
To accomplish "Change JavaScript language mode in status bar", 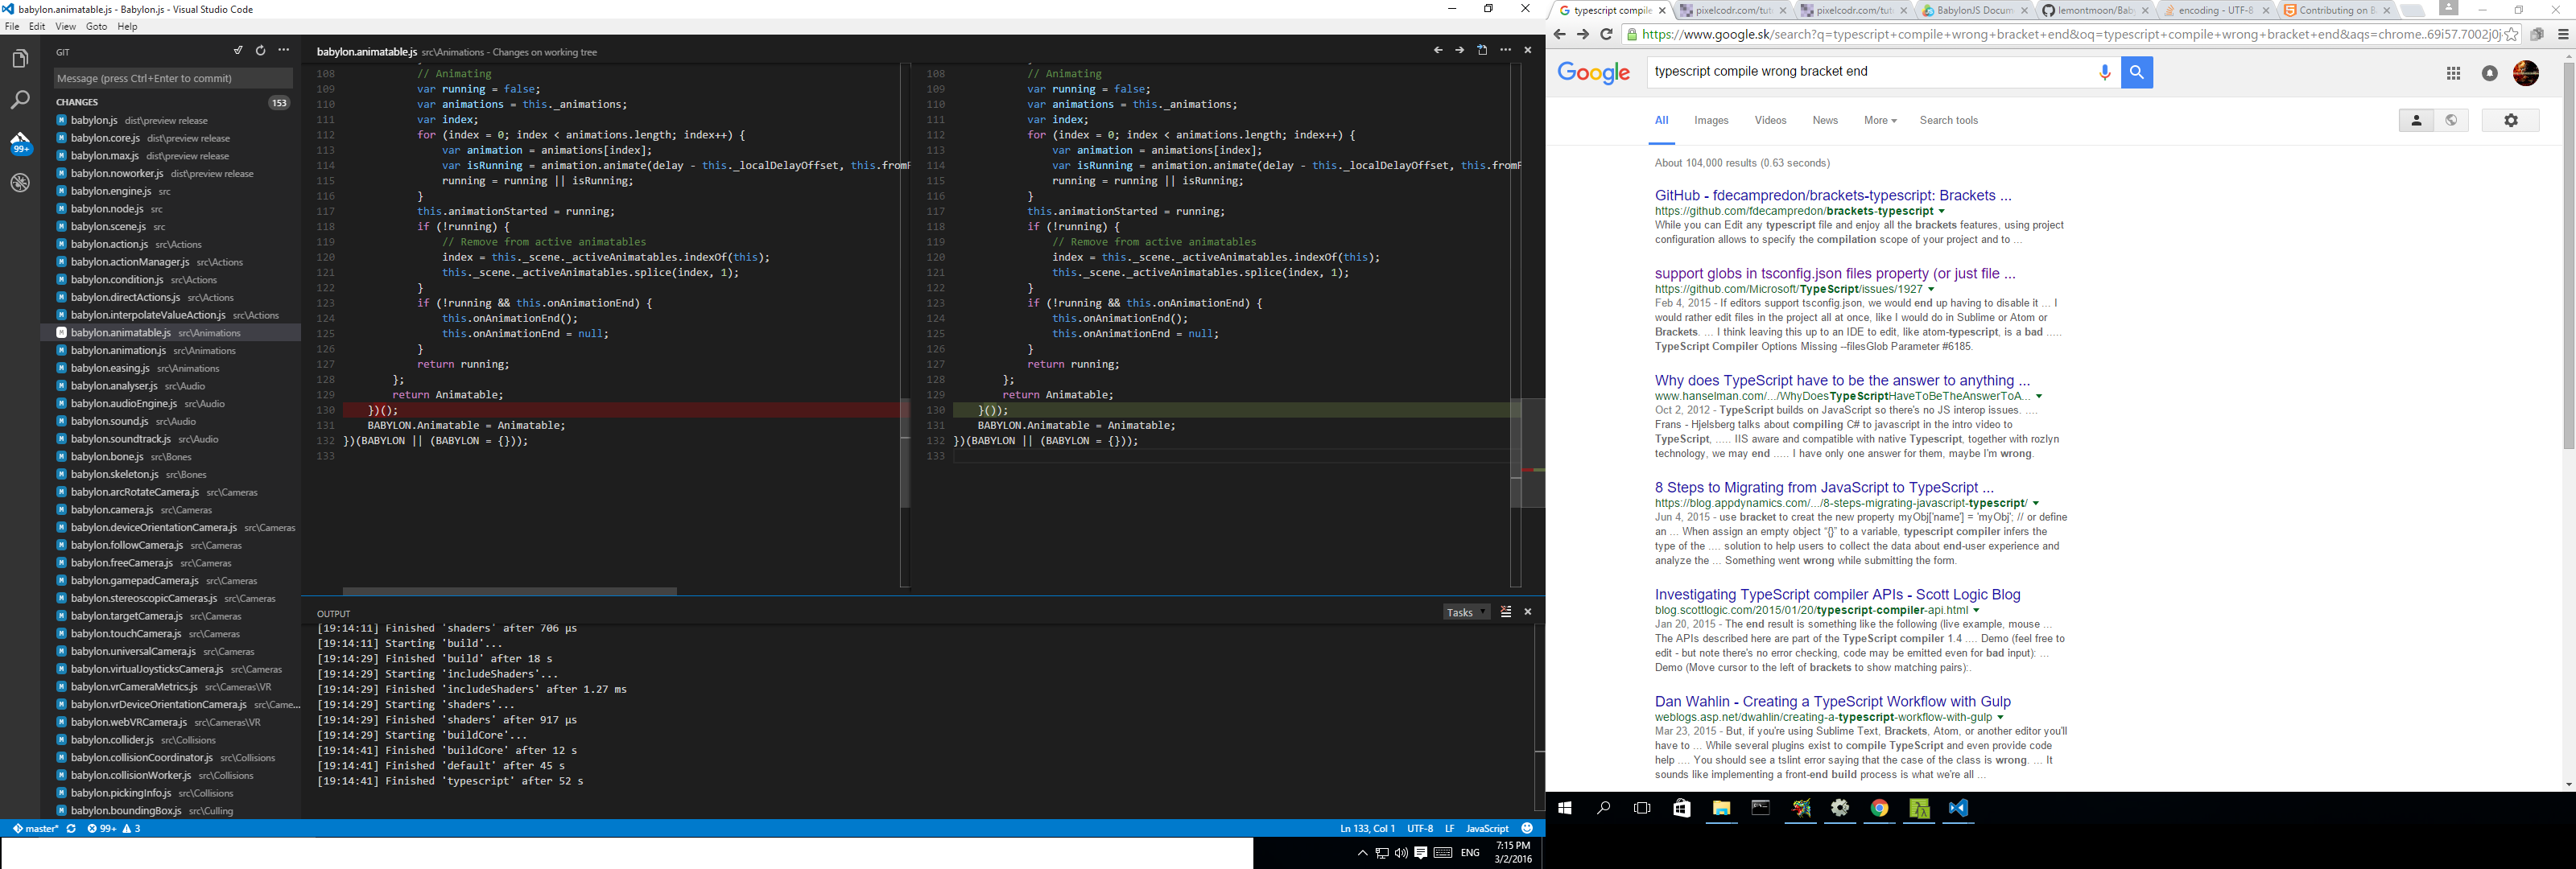I will coord(1487,829).
